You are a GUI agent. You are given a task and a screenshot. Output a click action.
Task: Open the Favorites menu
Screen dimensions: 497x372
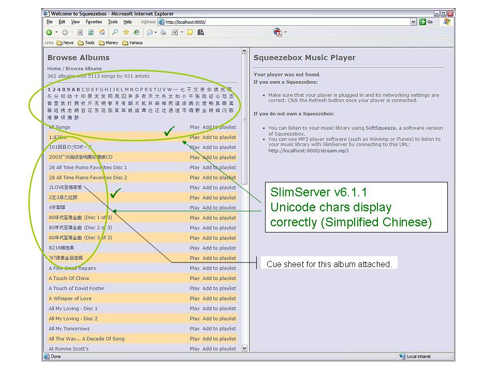pyautogui.click(x=94, y=22)
